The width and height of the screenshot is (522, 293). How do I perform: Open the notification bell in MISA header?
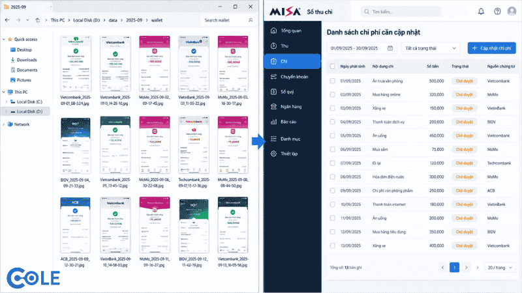click(481, 12)
